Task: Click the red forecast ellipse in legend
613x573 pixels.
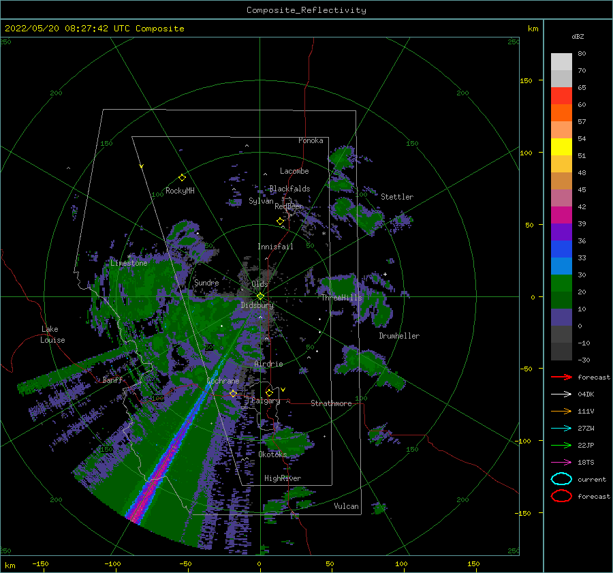Action: (561, 496)
